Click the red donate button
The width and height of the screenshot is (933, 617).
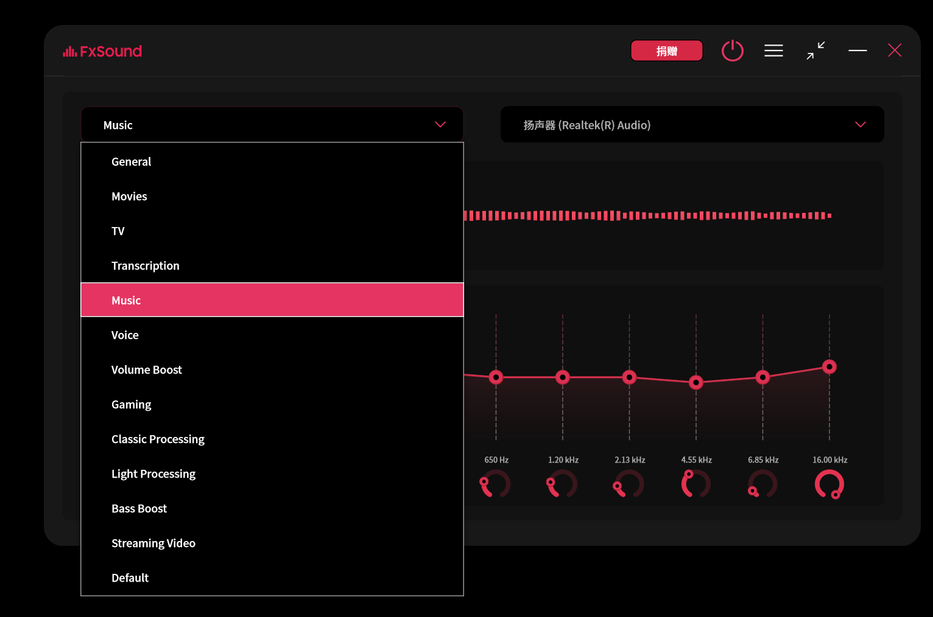click(667, 51)
